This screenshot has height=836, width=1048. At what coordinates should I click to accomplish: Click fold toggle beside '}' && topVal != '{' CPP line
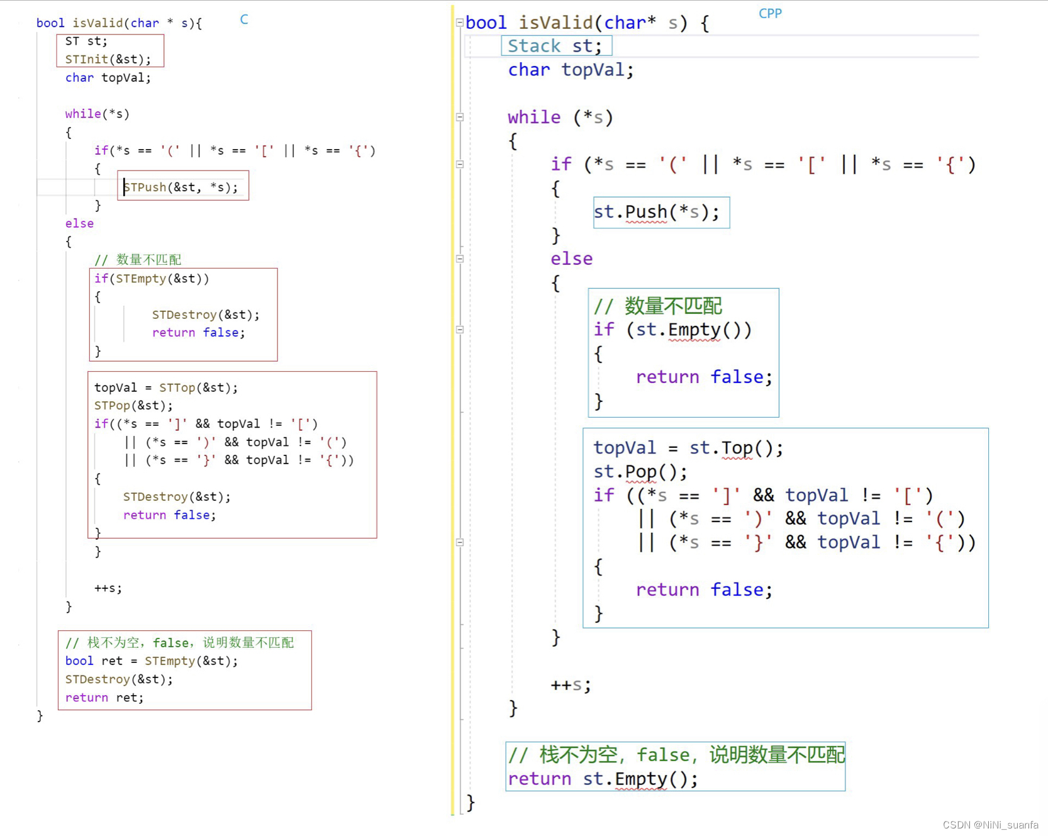point(460,542)
